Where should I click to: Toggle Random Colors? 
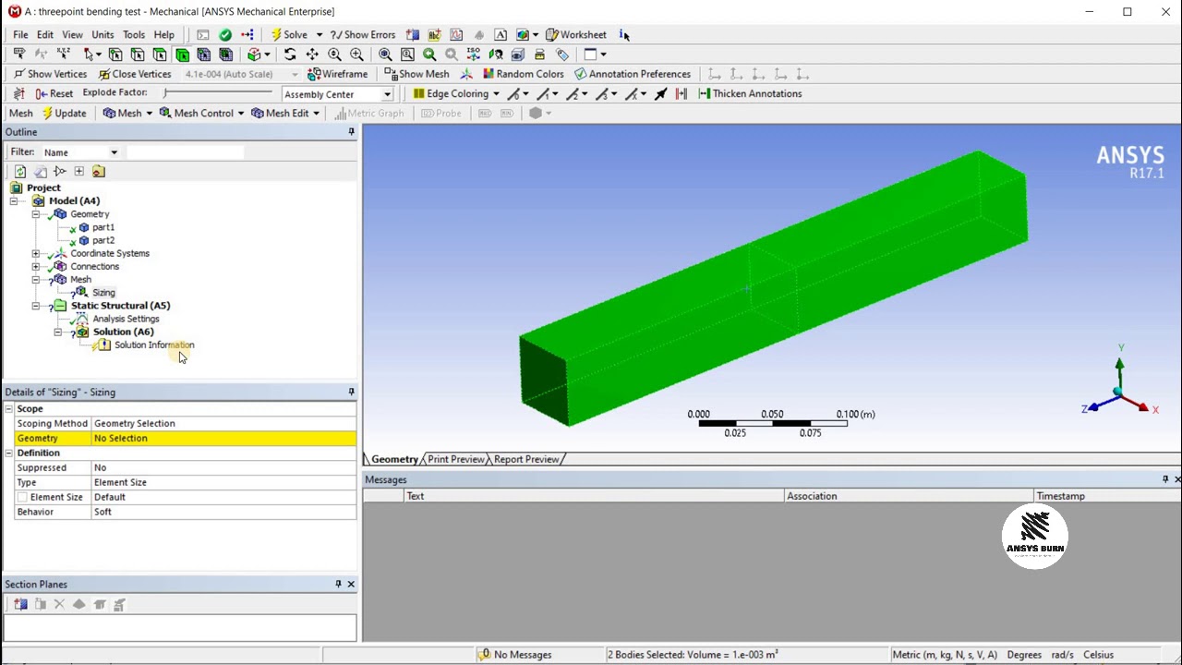click(x=524, y=74)
